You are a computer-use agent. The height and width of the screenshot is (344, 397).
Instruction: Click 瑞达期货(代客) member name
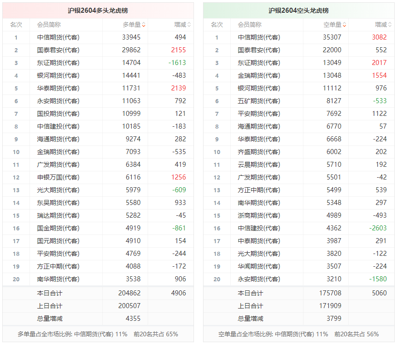point(58,215)
